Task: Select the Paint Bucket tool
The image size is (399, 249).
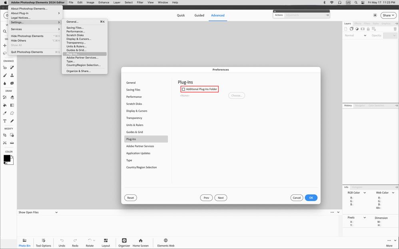Action: 4,105
